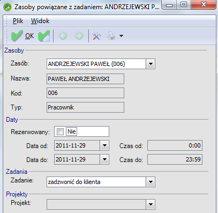Click the Rezerwowany: label
218x213 pixels.
tap(30, 132)
